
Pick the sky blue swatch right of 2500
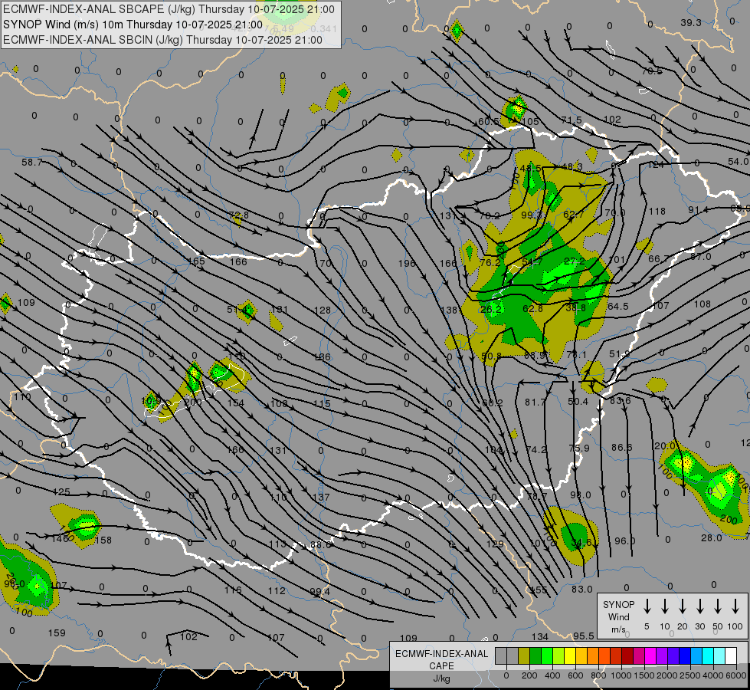(696, 655)
